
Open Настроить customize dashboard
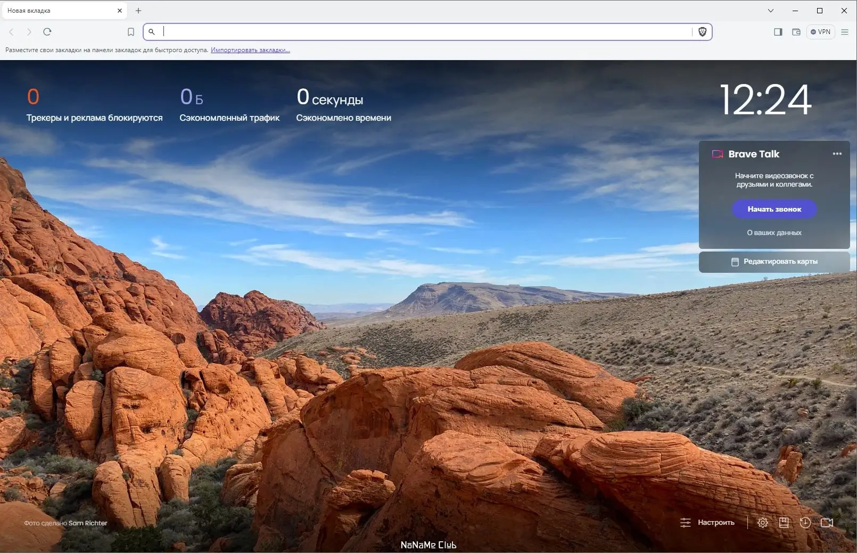pos(707,523)
